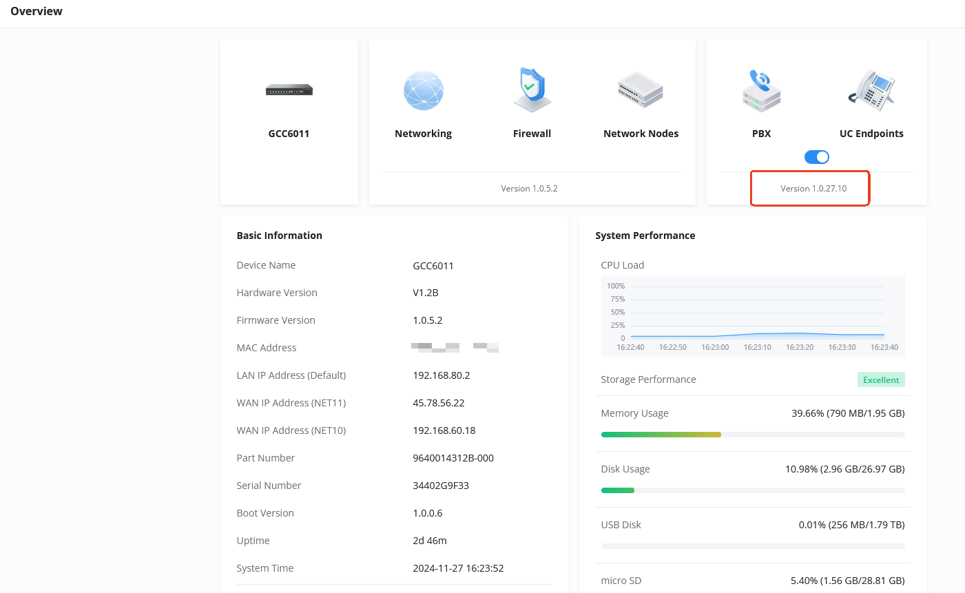The image size is (965, 593).
Task: Click the Excellent storage performance badge
Action: click(881, 379)
